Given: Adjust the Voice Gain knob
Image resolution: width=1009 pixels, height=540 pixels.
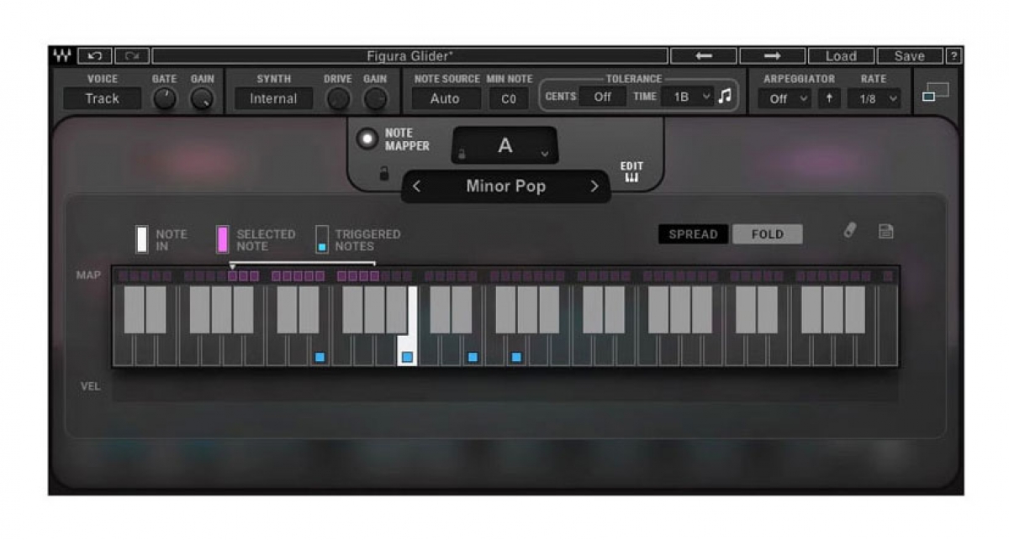Looking at the screenshot, I should click(202, 99).
